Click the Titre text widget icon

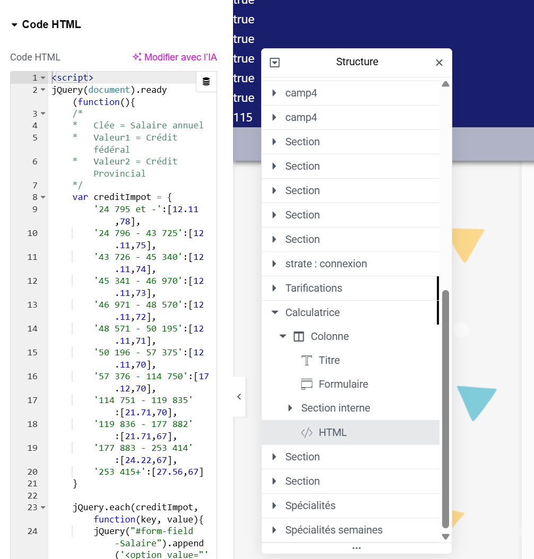pyautogui.click(x=307, y=361)
